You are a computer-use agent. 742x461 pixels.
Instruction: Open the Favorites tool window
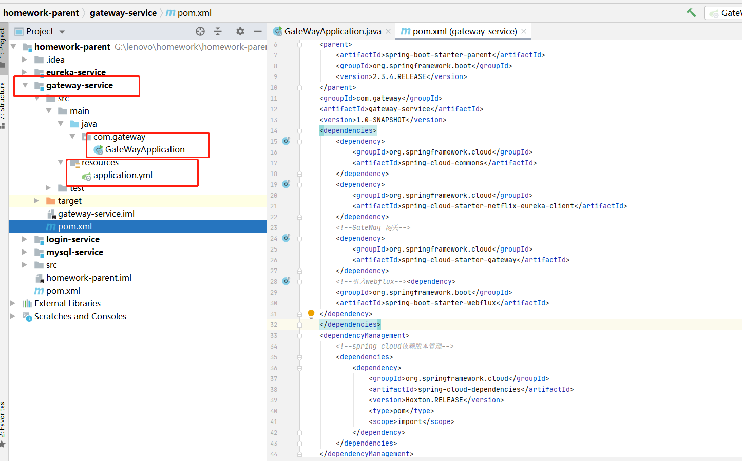[3, 425]
